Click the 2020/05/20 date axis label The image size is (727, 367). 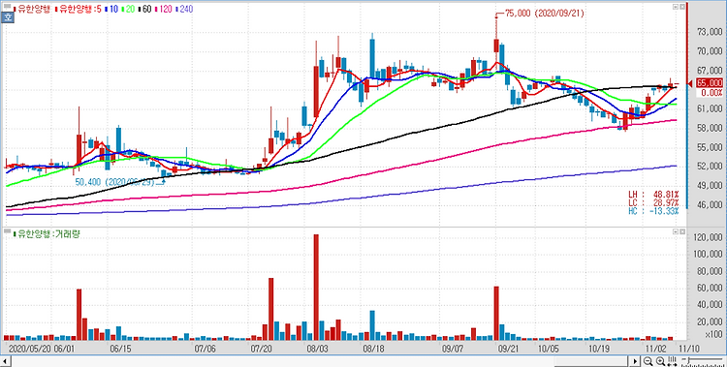pos(29,348)
